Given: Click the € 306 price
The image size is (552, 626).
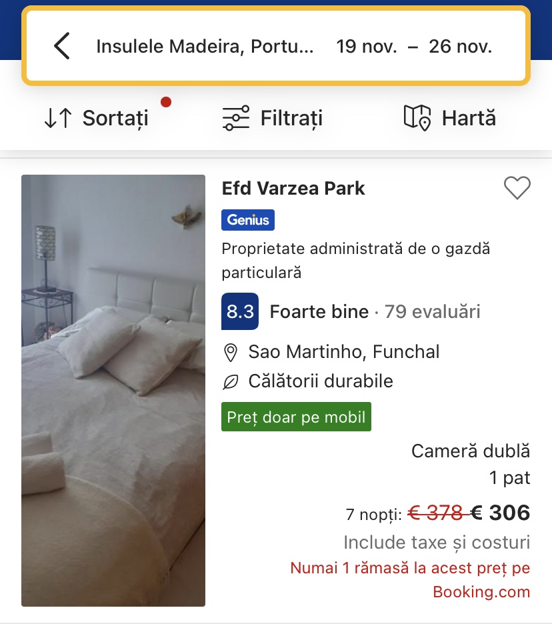Looking at the screenshot, I should [x=500, y=513].
